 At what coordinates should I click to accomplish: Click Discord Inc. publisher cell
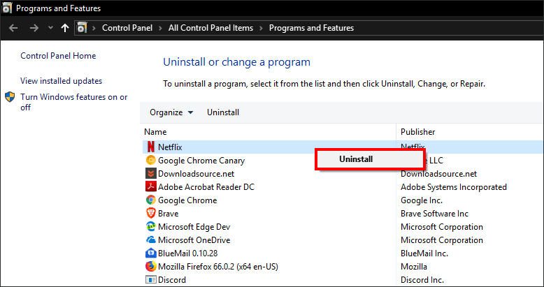coord(422,280)
